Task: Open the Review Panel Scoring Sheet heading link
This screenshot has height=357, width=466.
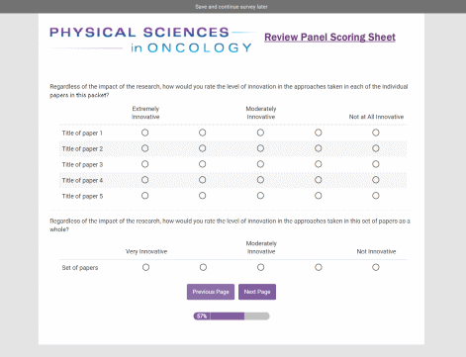Action: click(329, 38)
